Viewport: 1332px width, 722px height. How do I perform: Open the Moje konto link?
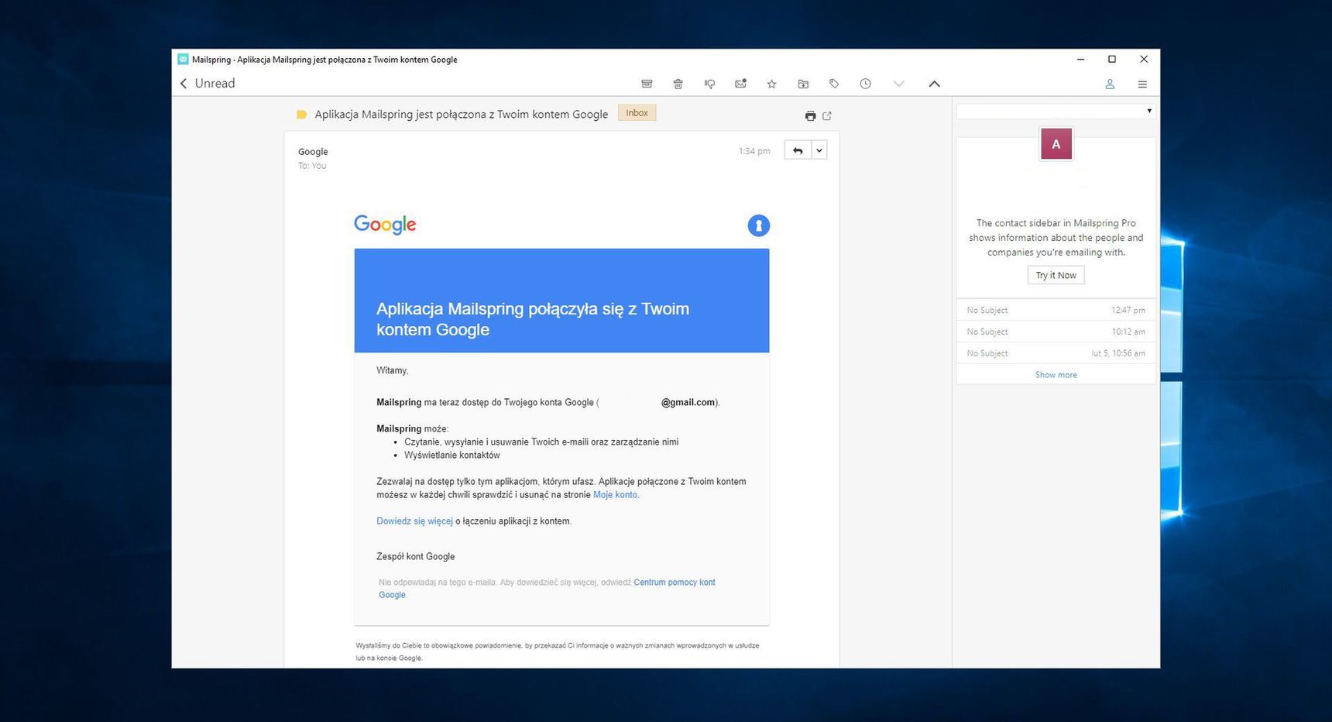(616, 495)
